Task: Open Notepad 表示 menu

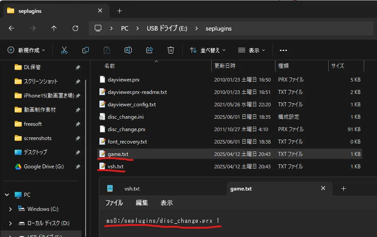Action: [x=167, y=202]
